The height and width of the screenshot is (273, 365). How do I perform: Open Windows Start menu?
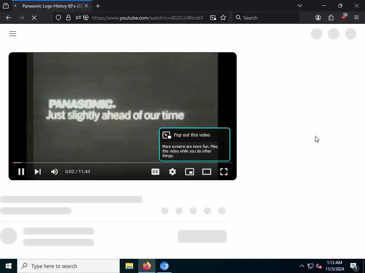click(x=9, y=266)
